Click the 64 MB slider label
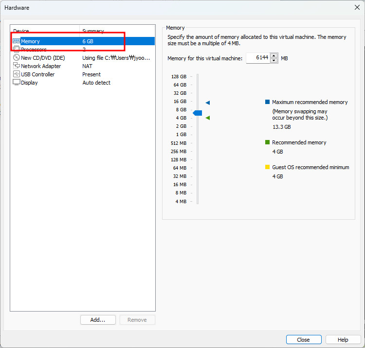The width and height of the screenshot is (365, 348). click(x=180, y=168)
